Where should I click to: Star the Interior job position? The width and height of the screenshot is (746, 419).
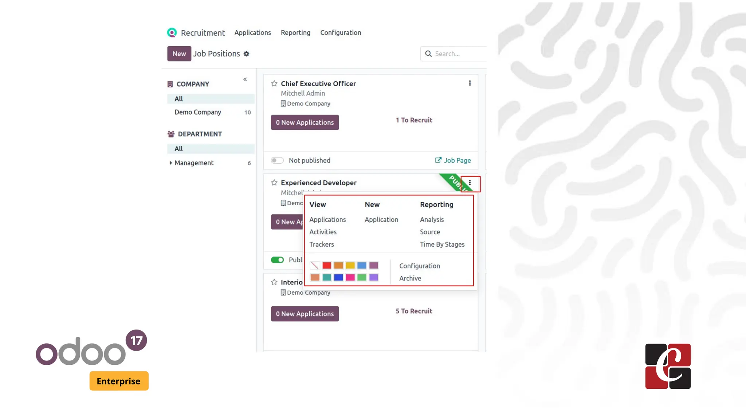(274, 282)
